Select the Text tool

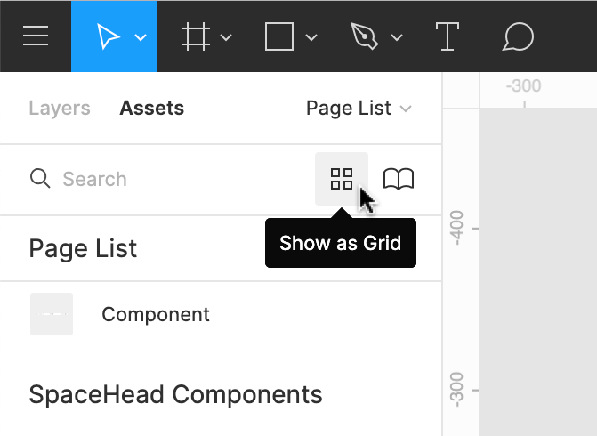click(x=446, y=36)
